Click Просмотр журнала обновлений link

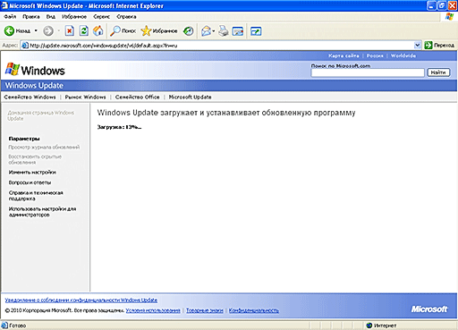click(x=44, y=148)
